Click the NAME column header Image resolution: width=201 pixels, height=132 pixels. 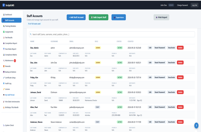[32, 41]
